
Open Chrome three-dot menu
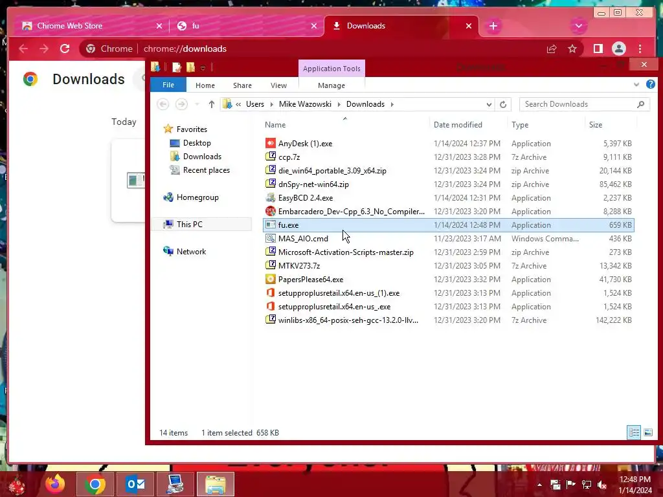coord(640,49)
